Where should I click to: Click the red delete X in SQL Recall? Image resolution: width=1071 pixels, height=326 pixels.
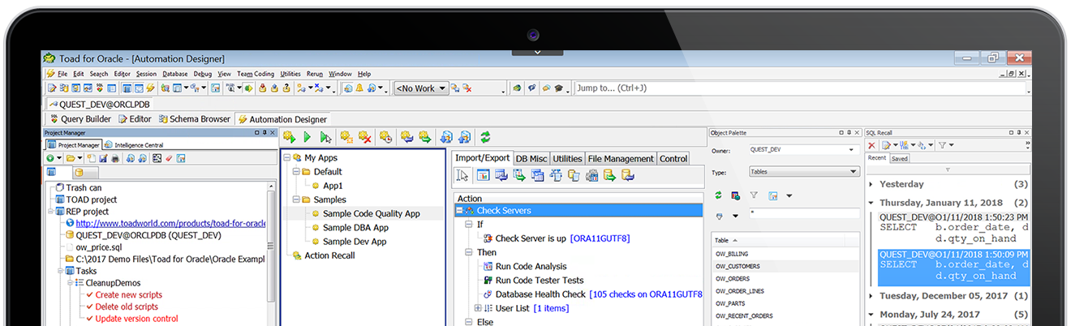pyautogui.click(x=871, y=145)
